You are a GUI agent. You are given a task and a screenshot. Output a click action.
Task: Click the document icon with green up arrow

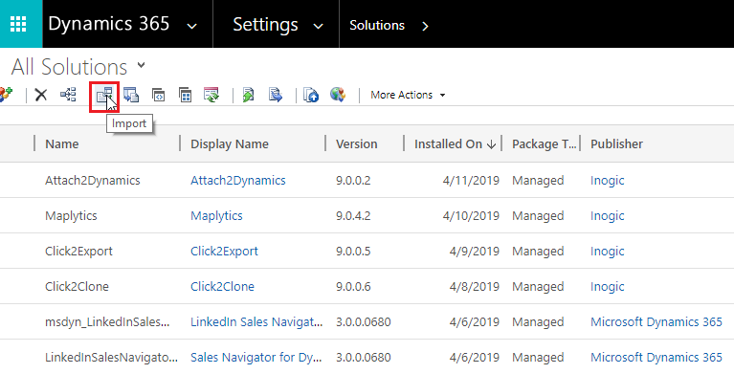coord(248,95)
